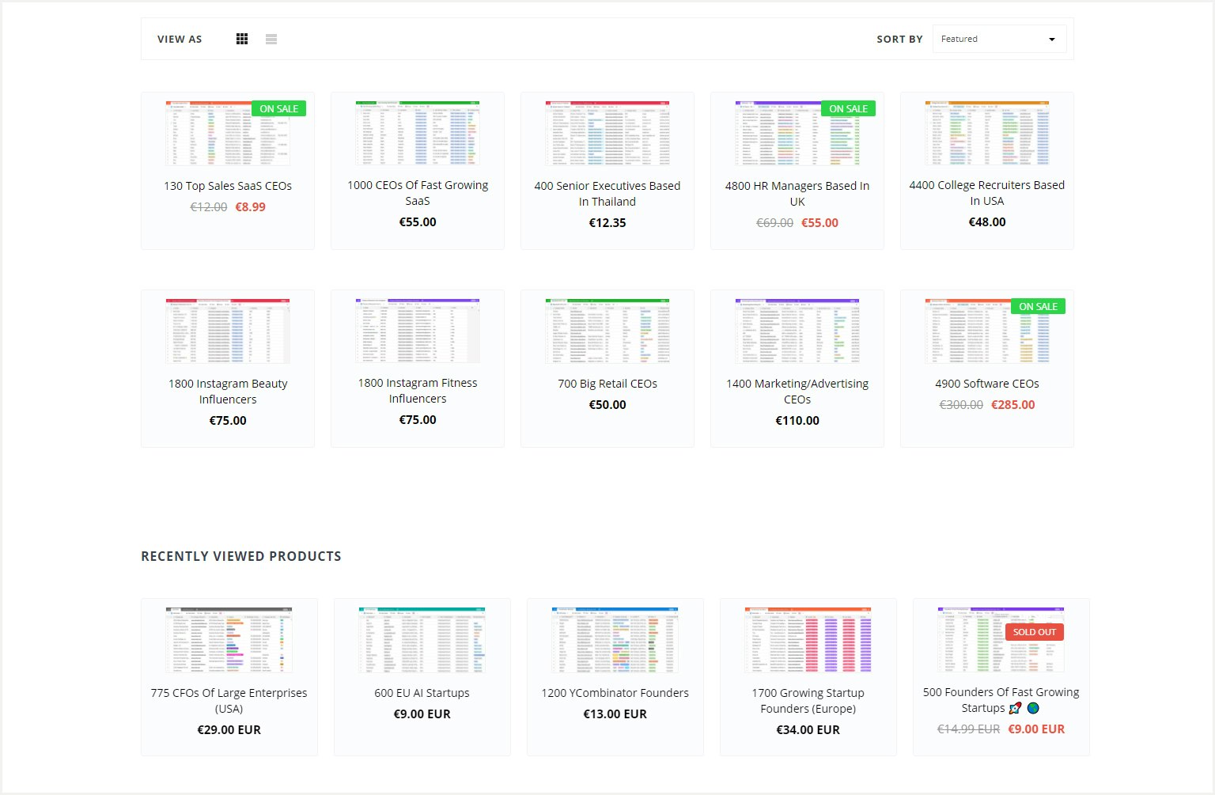The image size is (1215, 795).
Task: Click the ON SALE badge on 4800 HR Managers
Action: 848,108
